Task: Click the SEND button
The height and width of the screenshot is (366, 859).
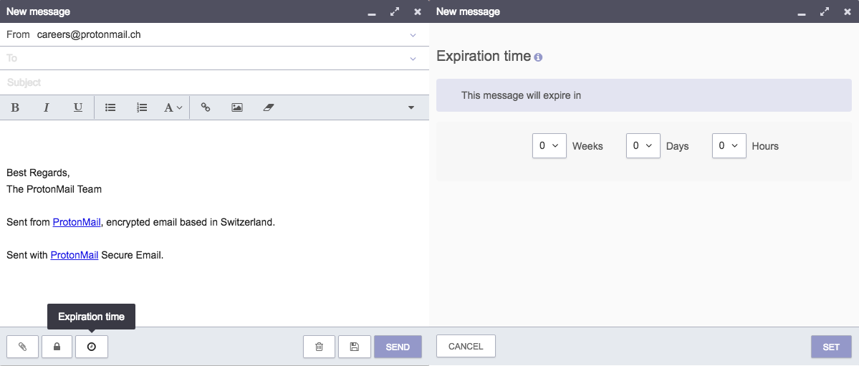Action: click(x=398, y=346)
